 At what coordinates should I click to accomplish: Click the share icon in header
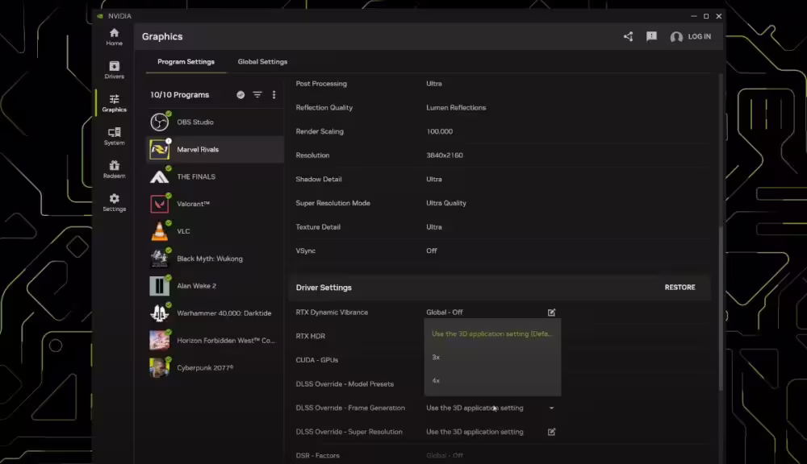628,36
